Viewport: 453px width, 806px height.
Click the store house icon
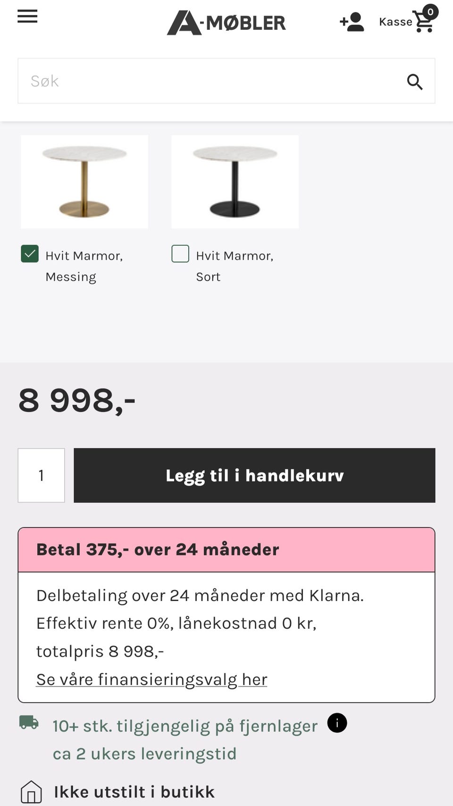pyautogui.click(x=31, y=791)
